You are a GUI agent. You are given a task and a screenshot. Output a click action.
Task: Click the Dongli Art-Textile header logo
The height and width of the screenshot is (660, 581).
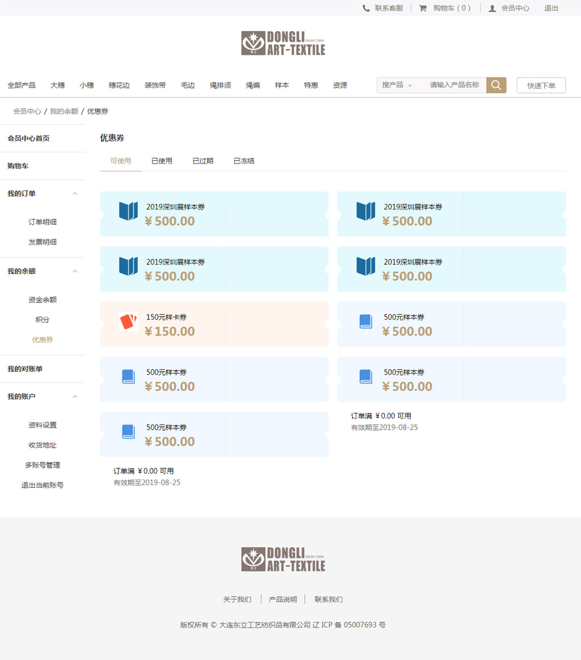pos(283,43)
